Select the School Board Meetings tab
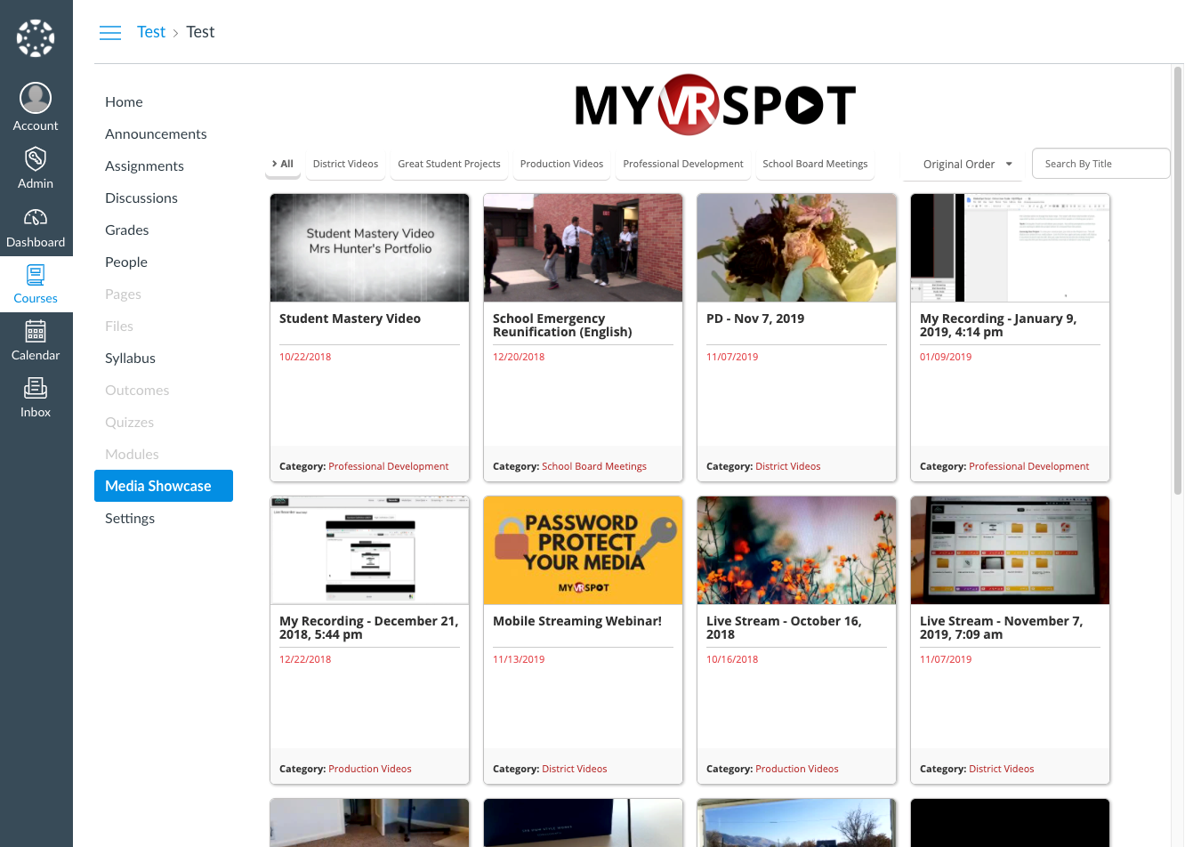Viewport: 1201px width, 847px height. tap(814, 165)
